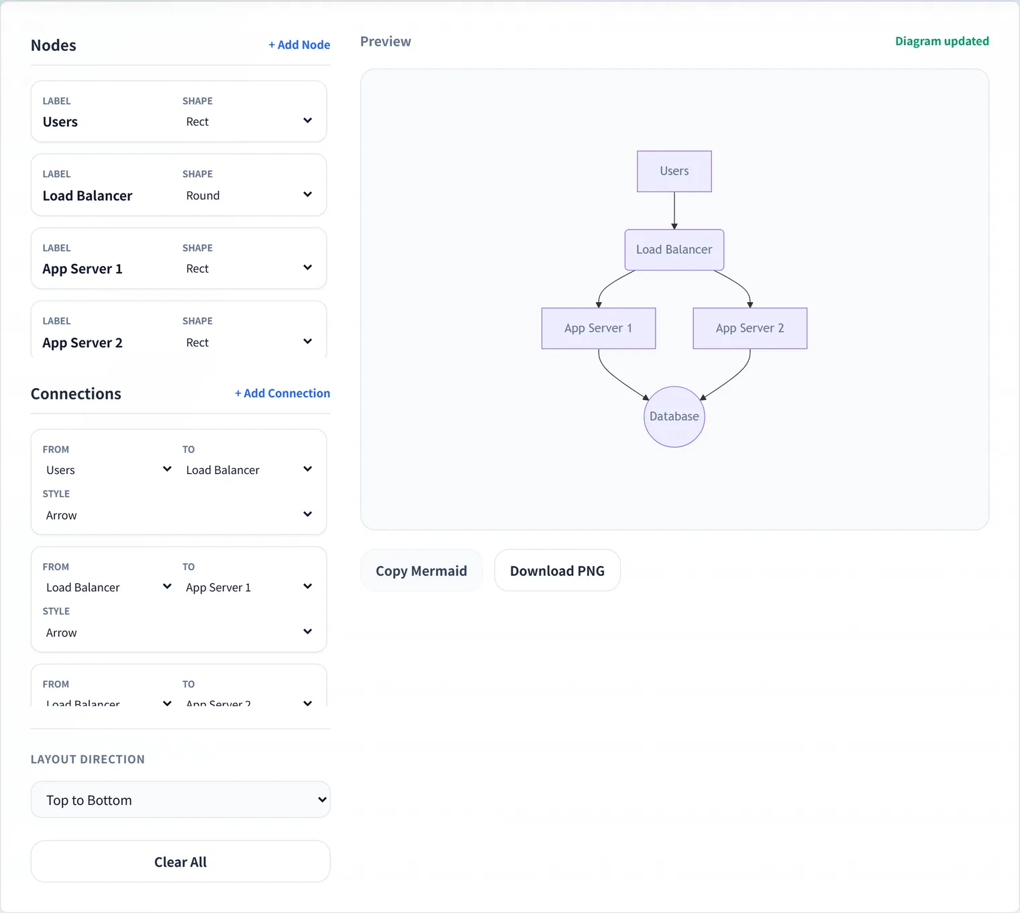
Task: Edit the Load Balancer node label field
Action: (x=107, y=195)
